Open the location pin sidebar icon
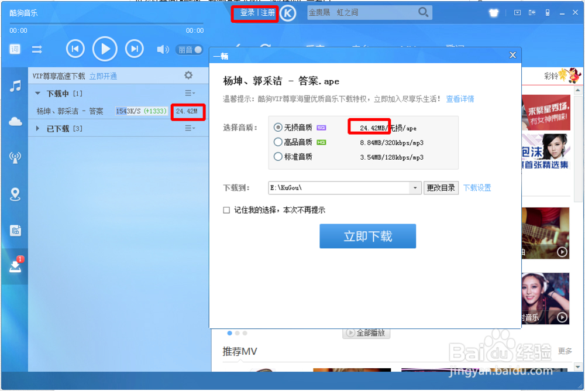The height and width of the screenshot is (391, 585). tap(15, 194)
